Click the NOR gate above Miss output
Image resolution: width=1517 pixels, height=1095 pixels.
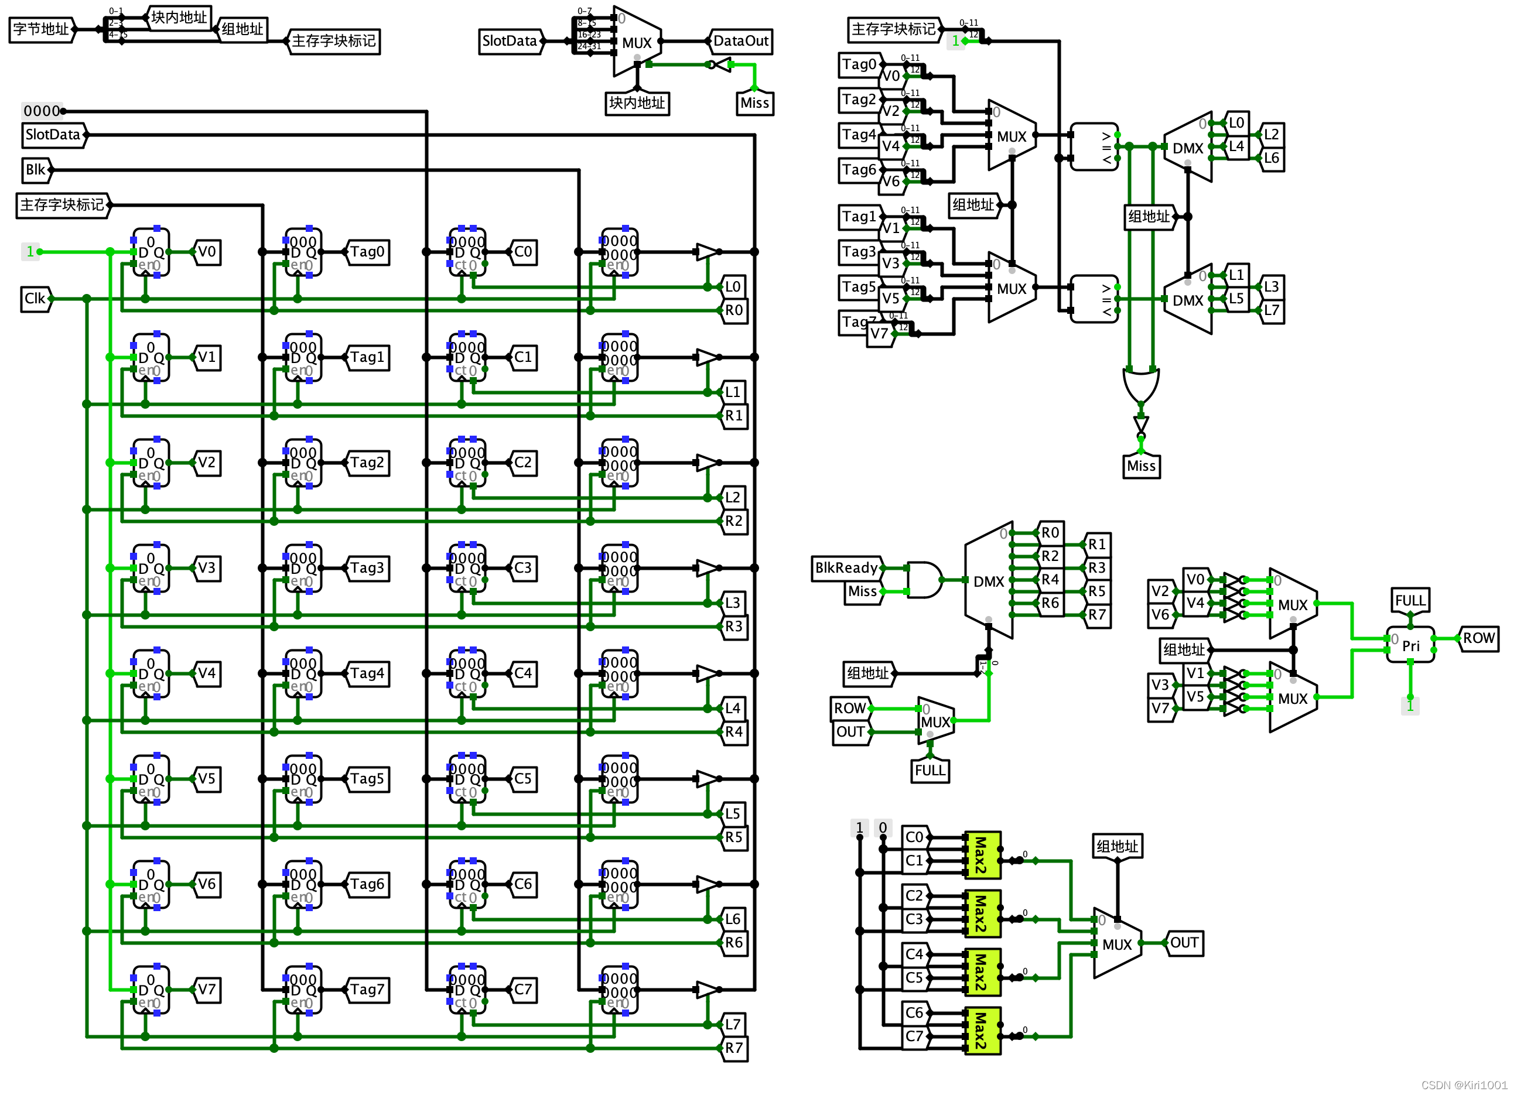pos(1140,386)
